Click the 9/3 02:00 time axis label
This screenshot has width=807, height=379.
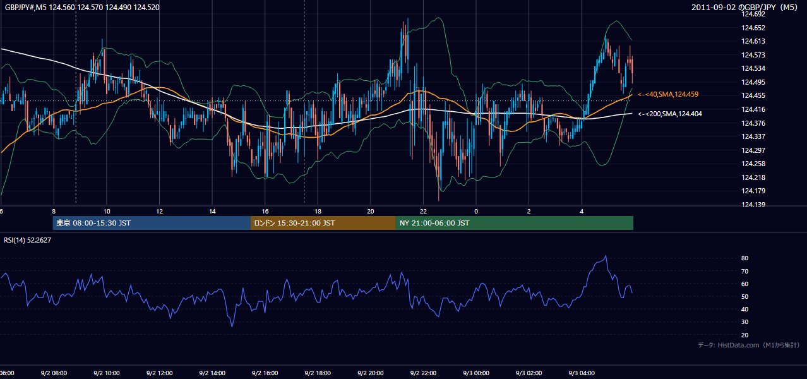(x=529, y=373)
